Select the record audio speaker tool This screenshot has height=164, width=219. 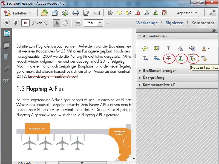[192, 49]
